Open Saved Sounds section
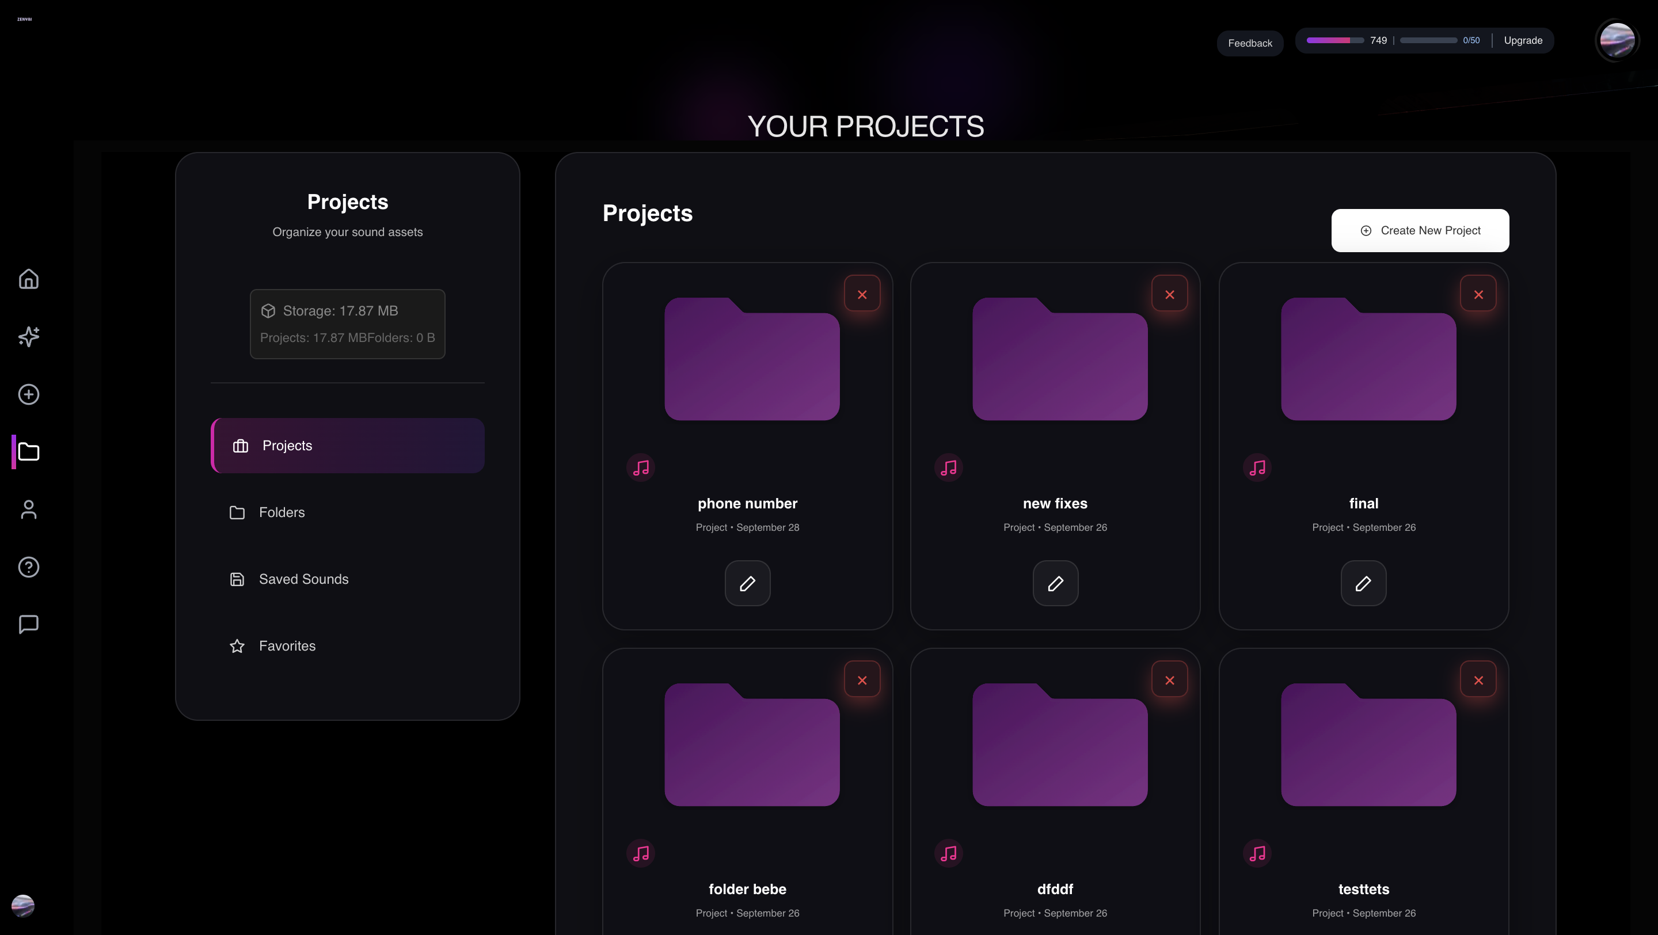The height and width of the screenshot is (935, 1658). pyautogui.click(x=303, y=579)
